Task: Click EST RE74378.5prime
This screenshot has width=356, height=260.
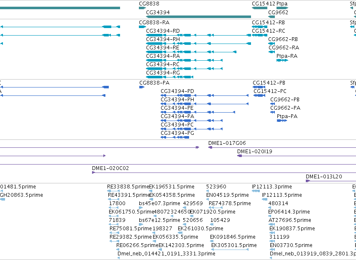Action: (x=230, y=203)
